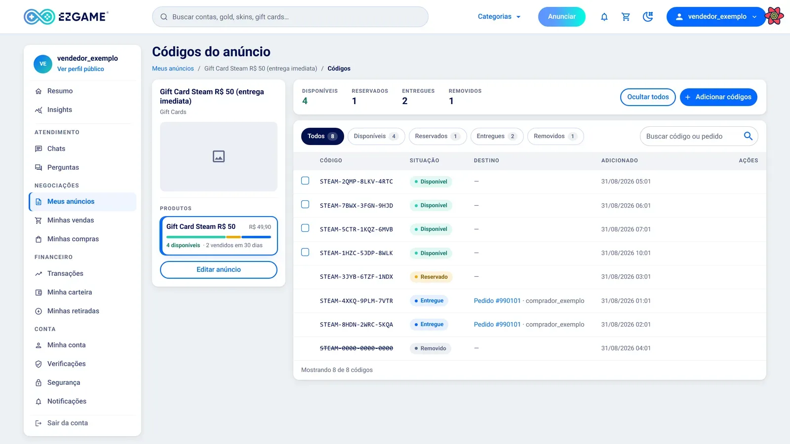The image size is (790, 444).
Task: Tick checkbox for STEAM-1HZC-5JDP-8WLK
Action: coord(305,252)
